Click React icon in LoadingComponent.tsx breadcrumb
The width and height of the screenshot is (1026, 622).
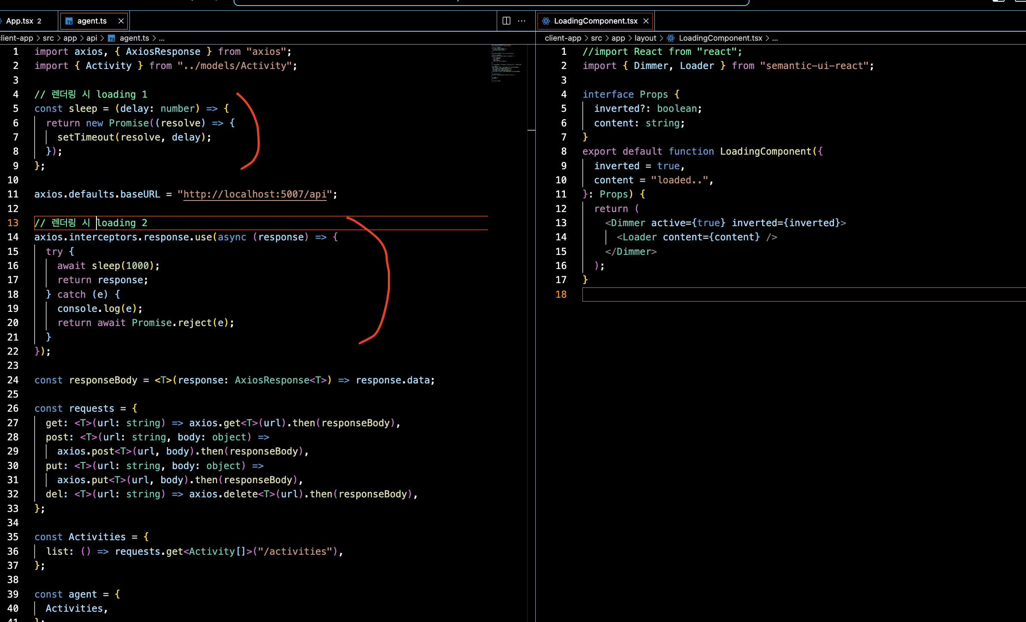pos(671,38)
